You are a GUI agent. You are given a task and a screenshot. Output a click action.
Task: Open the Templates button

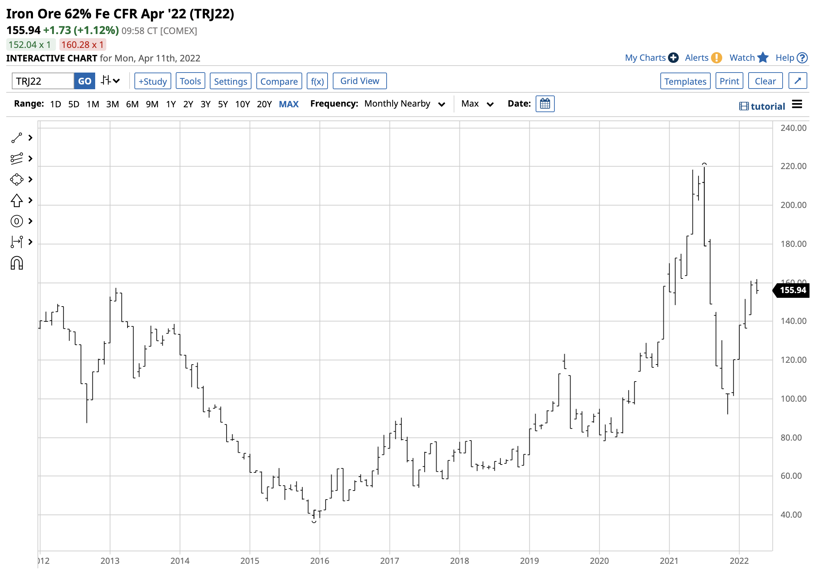[x=685, y=81]
